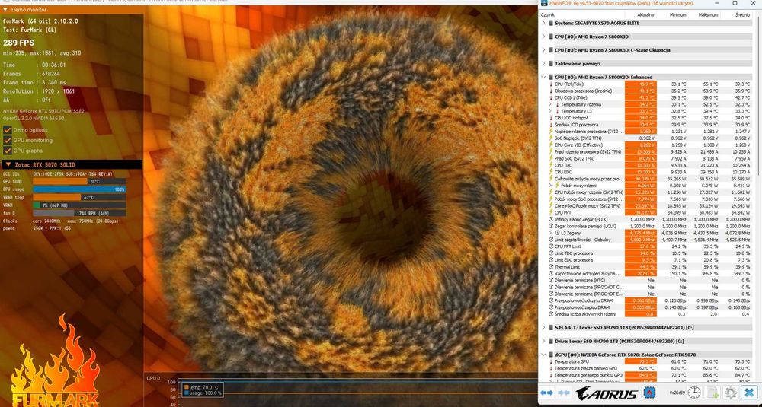
Task: Toggle the GPU monitoring checkbox in FurMark
Action: 8,140
